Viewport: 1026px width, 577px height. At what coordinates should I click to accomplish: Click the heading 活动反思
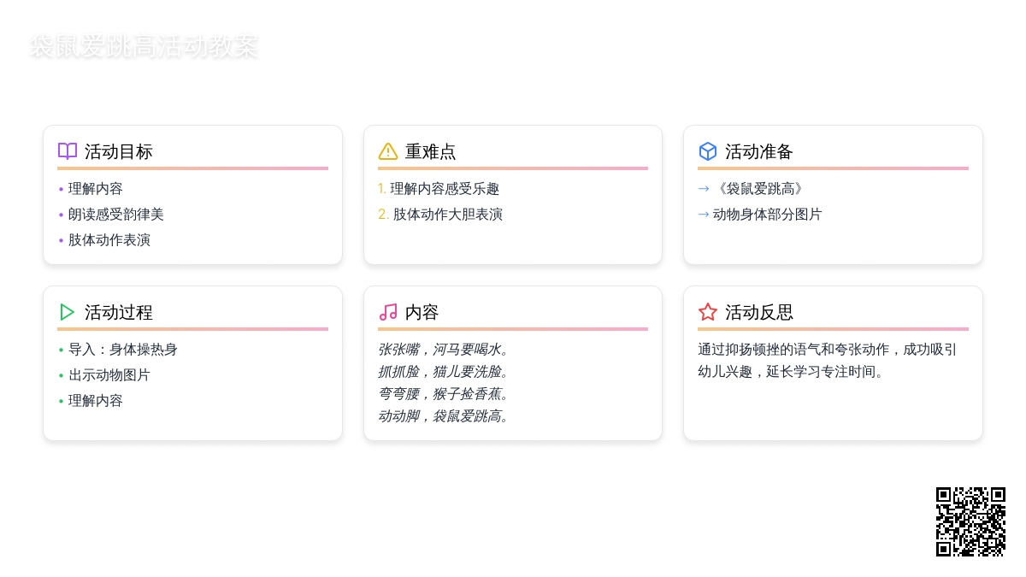[x=759, y=312]
